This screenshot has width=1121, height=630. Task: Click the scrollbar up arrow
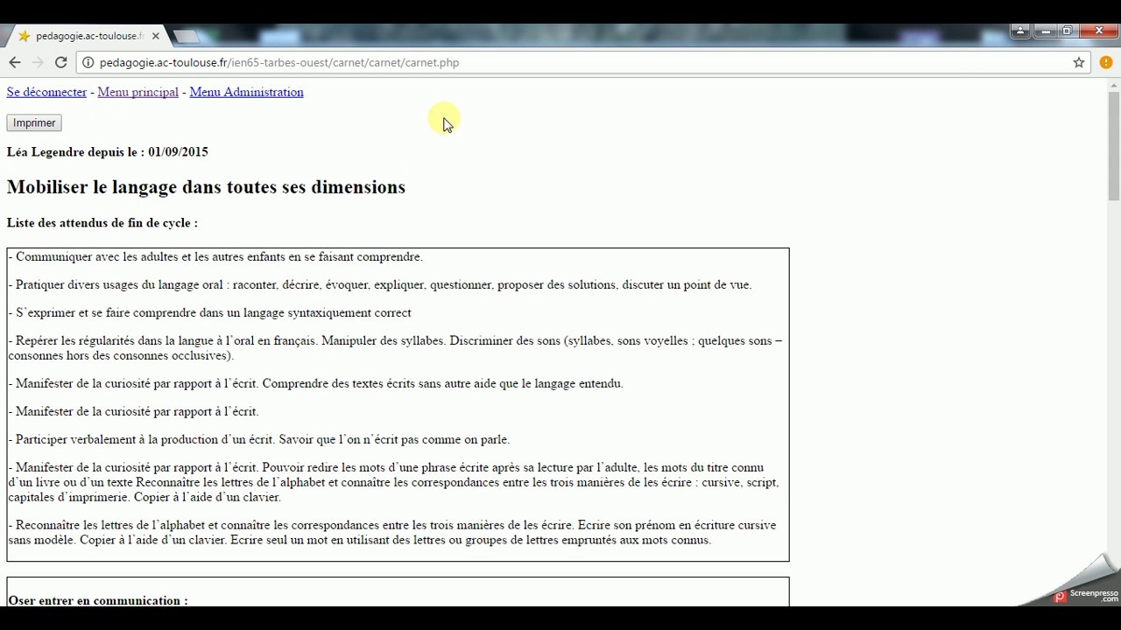click(1114, 84)
